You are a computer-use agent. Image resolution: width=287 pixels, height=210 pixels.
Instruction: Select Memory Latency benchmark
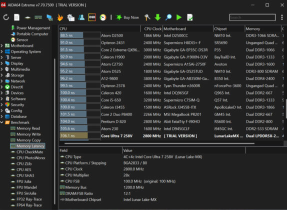[x=27, y=146]
